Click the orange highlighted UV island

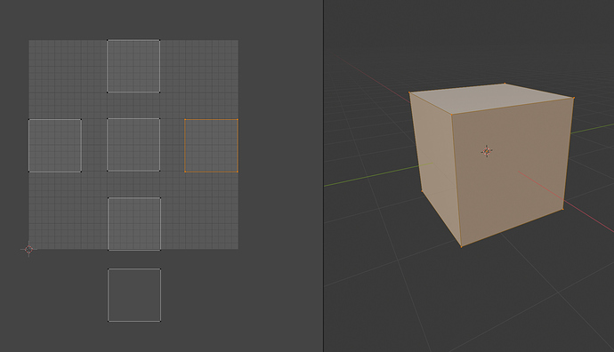[212, 146]
